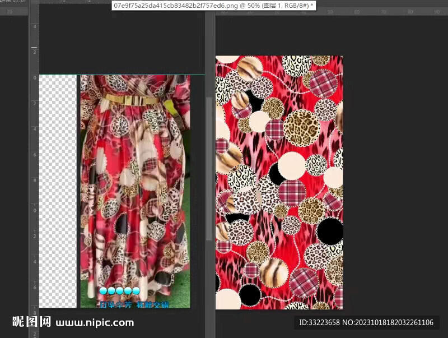
Task: Click the transparent checkerboard area of the canvas
Action: pos(57,191)
